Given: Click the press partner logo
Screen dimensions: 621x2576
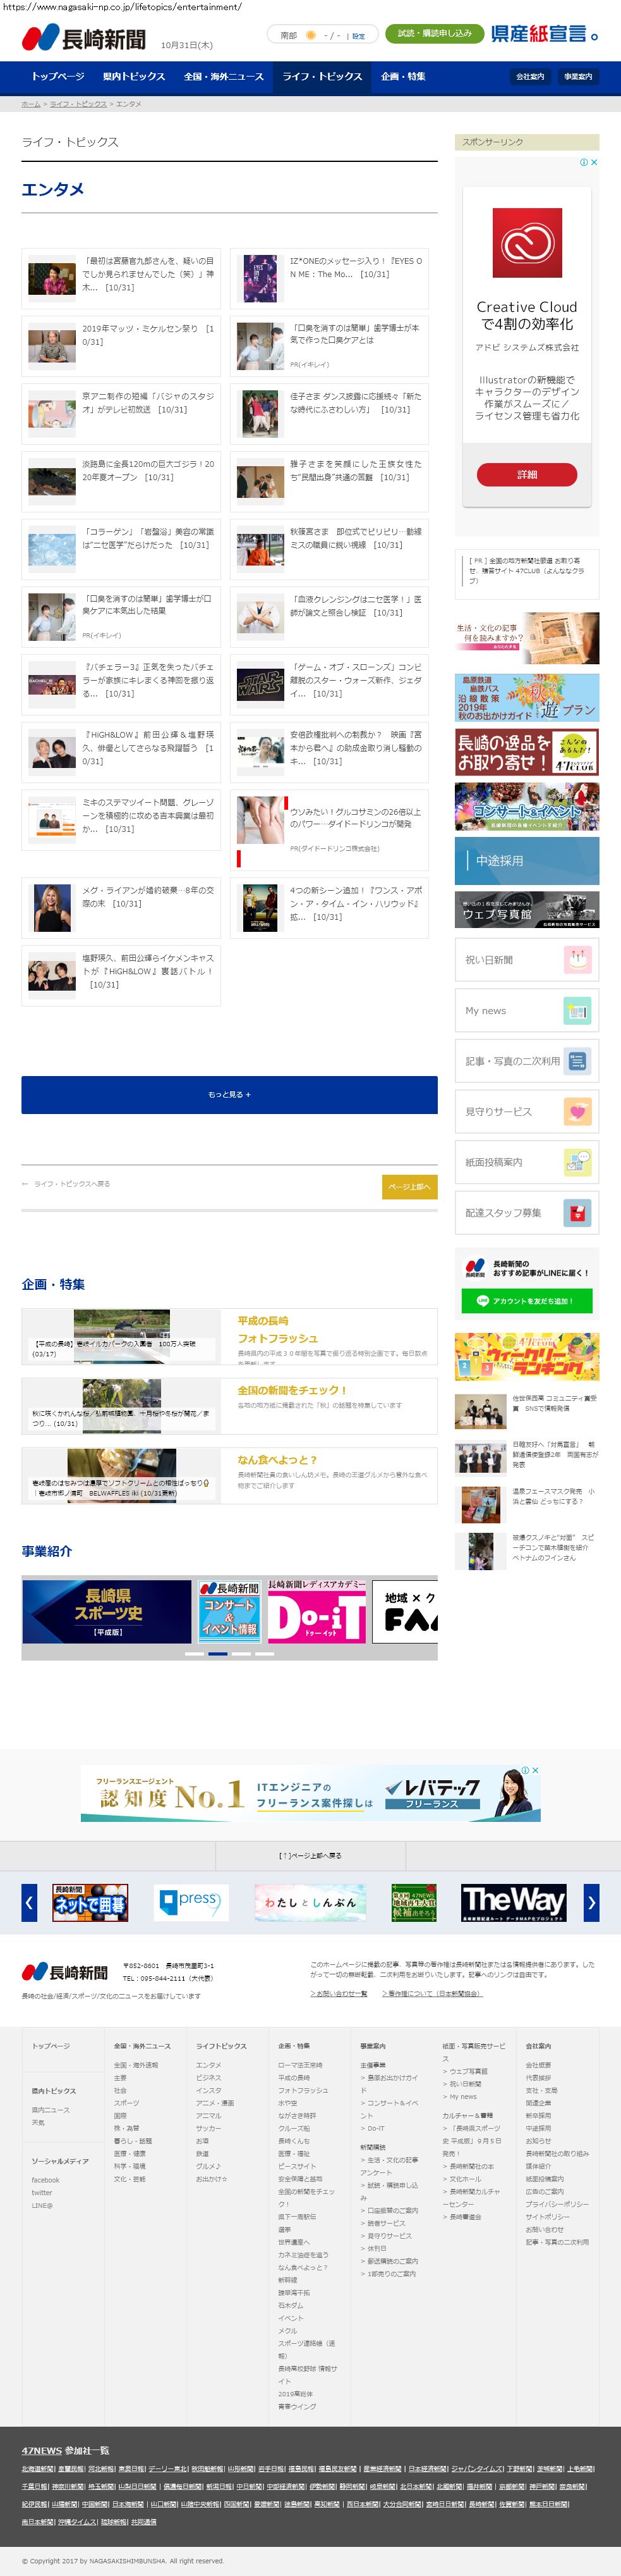Looking at the screenshot, I should click(191, 1902).
